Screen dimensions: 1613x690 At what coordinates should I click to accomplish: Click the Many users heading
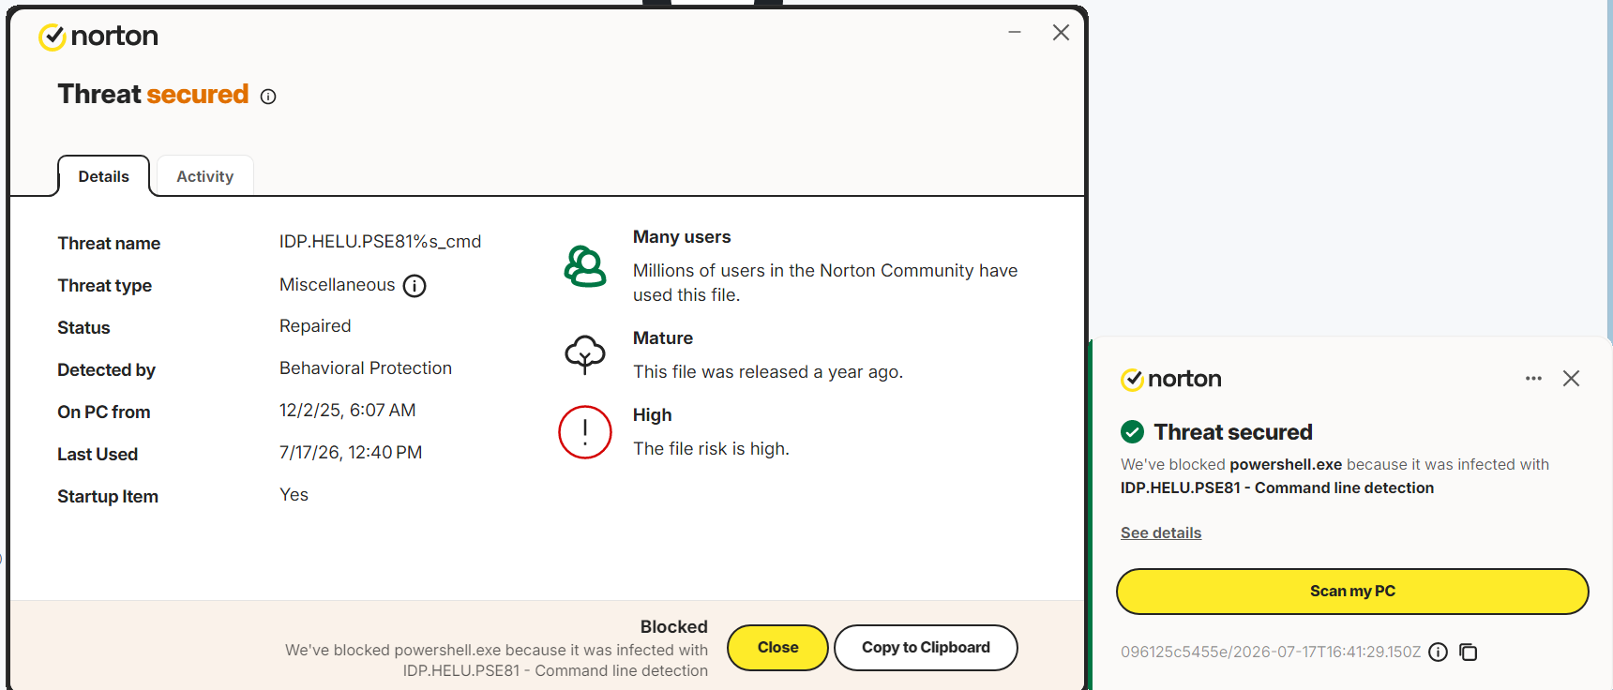click(682, 237)
